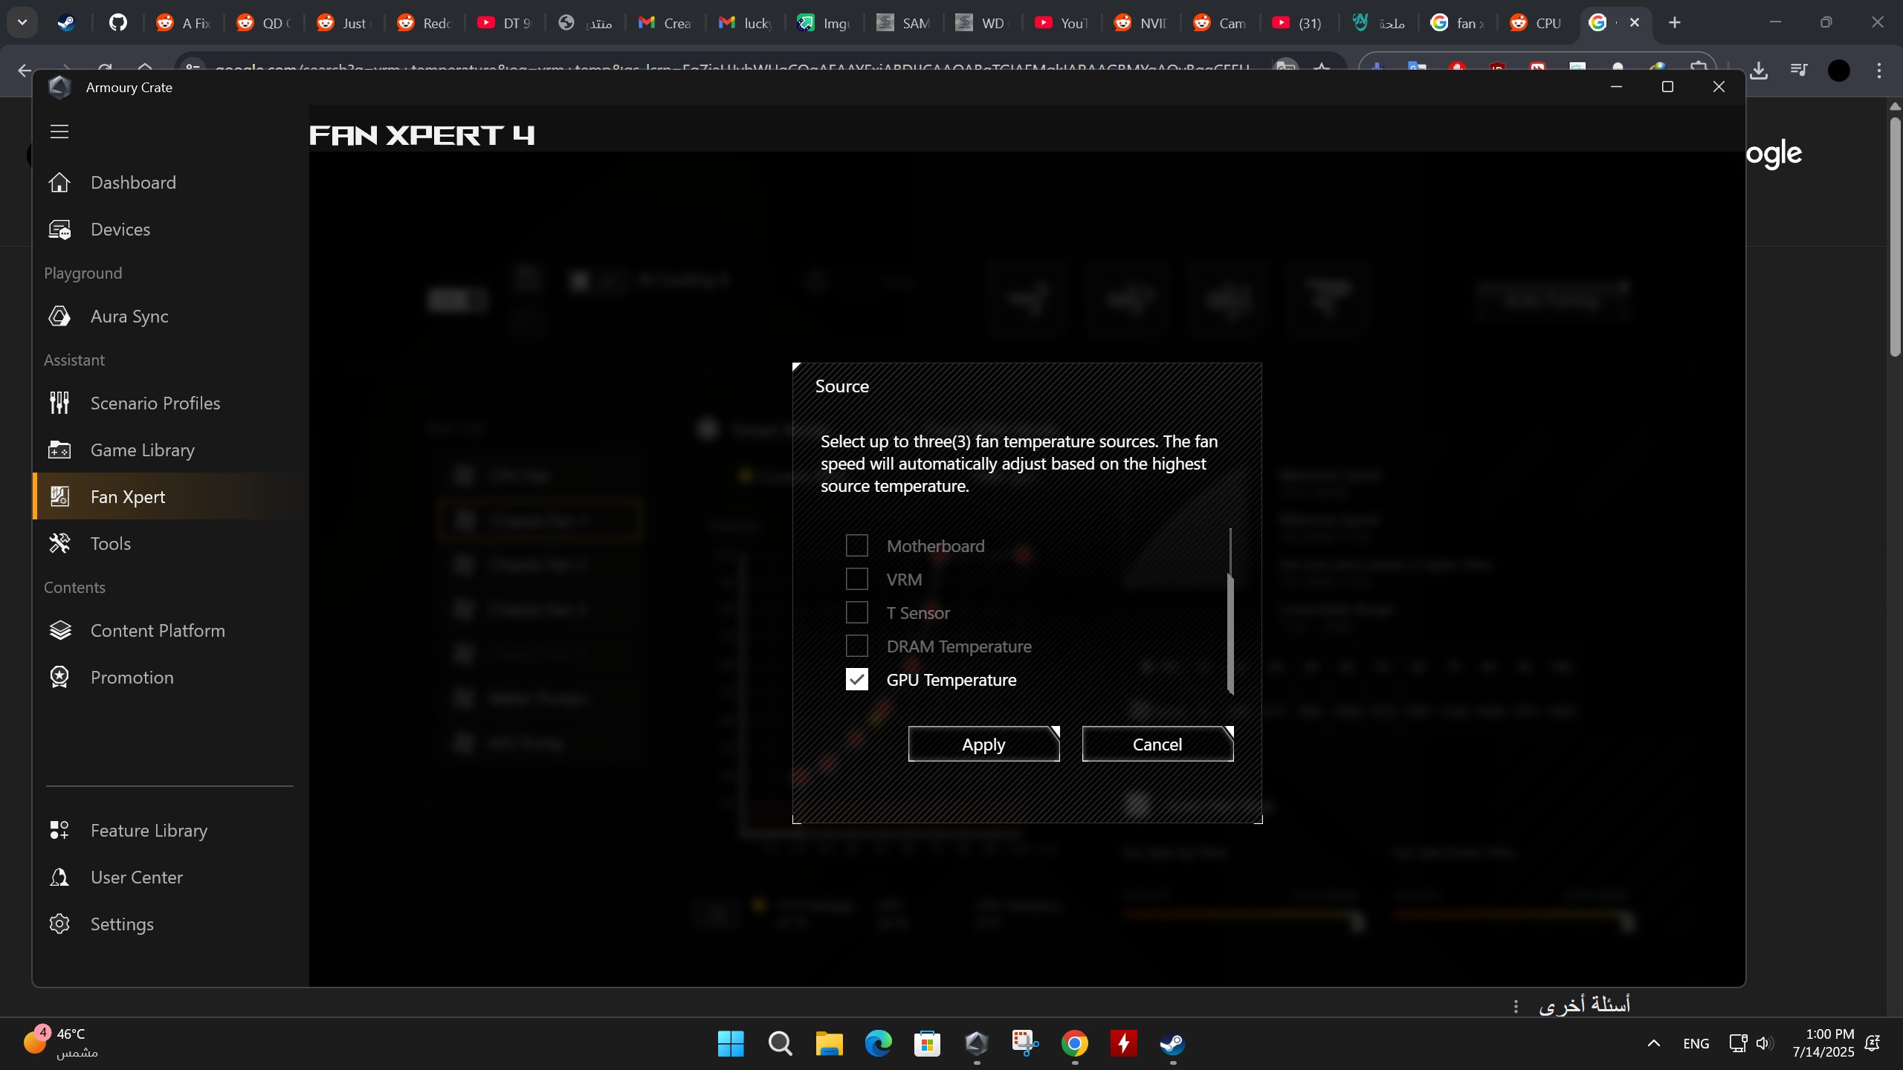This screenshot has width=1903, height=1070.
Task: Switch to the CPU Reddit tab
Action: point(1537,23)
